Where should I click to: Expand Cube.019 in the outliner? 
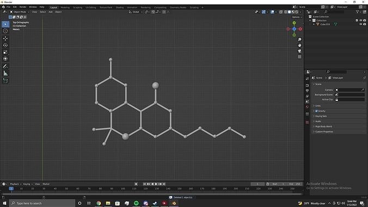[x=314, y=24]
